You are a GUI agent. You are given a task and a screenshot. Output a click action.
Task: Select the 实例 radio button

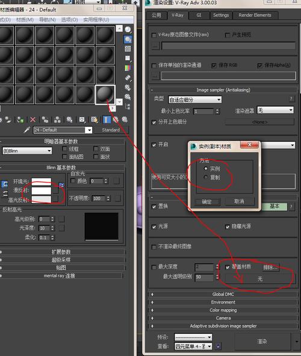click(206, 169)
